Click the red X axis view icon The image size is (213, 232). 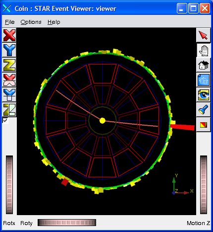9,35
